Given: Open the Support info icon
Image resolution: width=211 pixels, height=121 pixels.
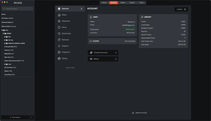Looking at the screenshot, I should [59, 46].
